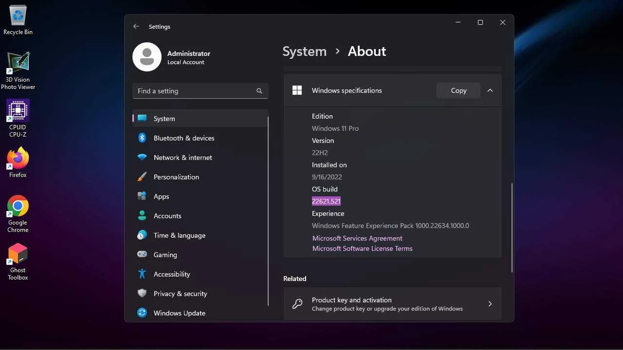
Task: Click the Windows logo beside Windows specifications
Action: pos(297,90)
